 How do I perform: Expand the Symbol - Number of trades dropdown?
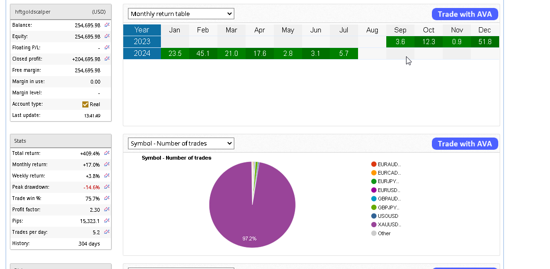(181, 143)
